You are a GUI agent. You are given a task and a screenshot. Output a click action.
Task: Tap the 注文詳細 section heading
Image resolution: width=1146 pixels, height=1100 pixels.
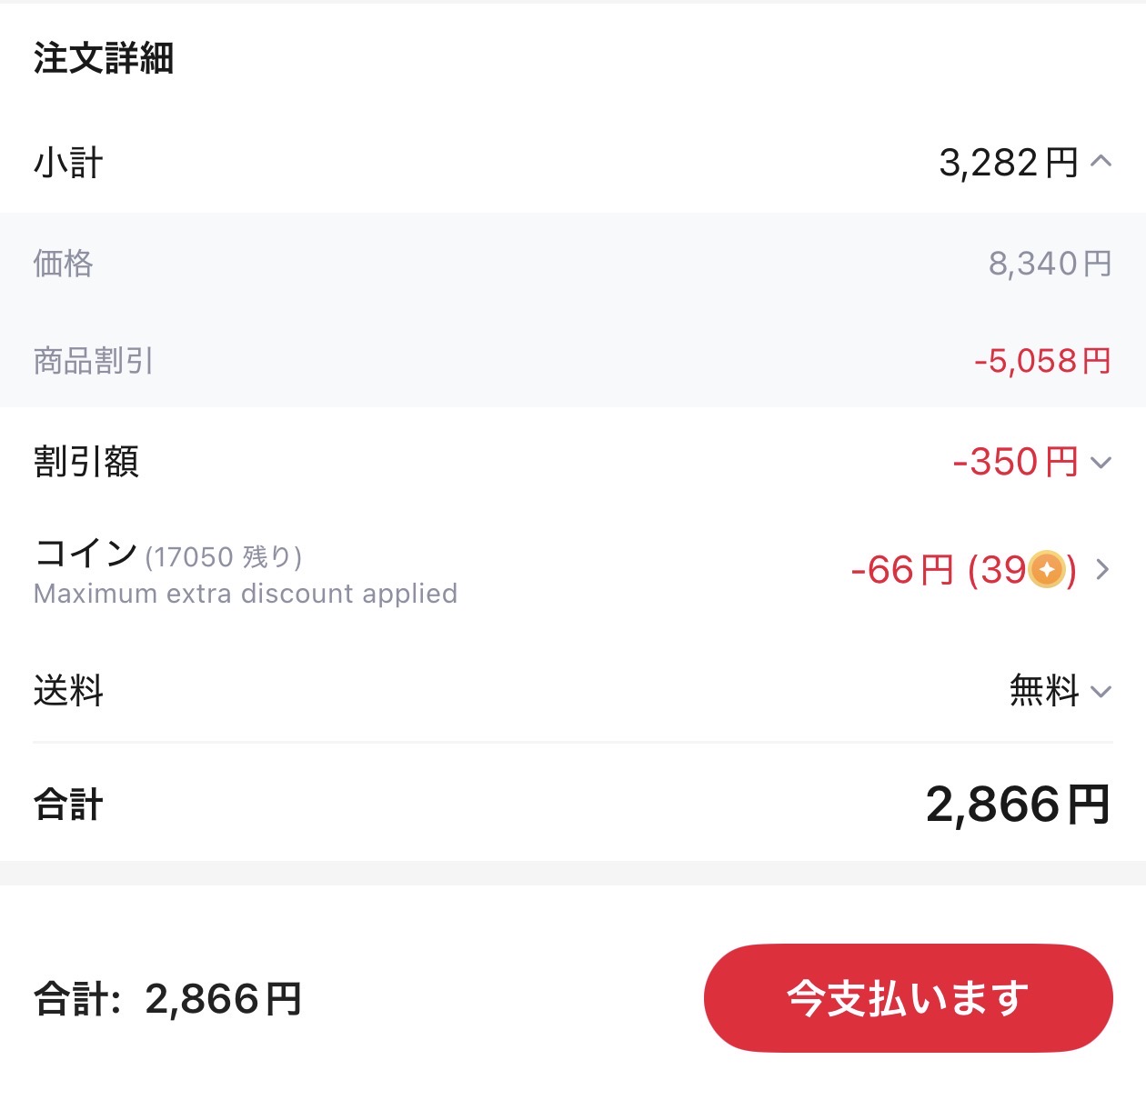(x=104, y=58)
